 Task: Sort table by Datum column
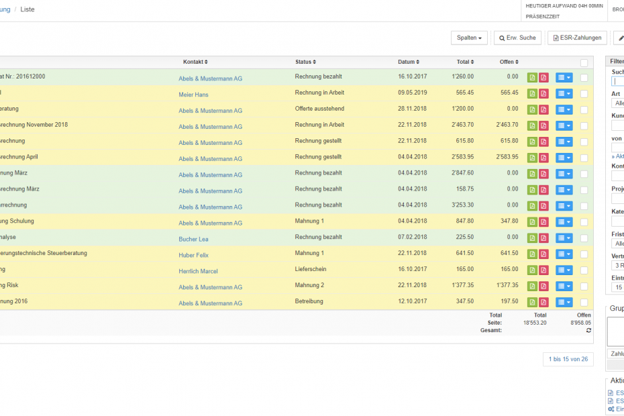click(x=409, y=62)
